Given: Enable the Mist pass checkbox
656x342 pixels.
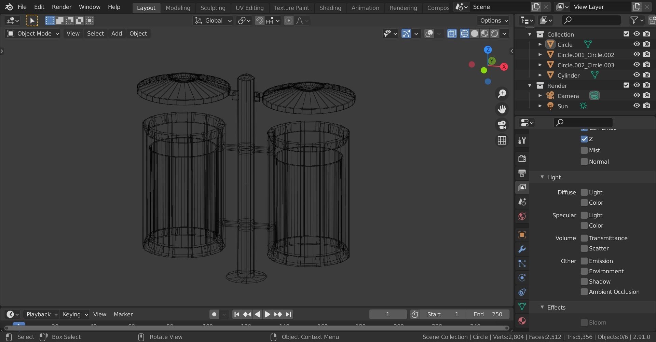Looking at the screenshot, I should point(584,150).
